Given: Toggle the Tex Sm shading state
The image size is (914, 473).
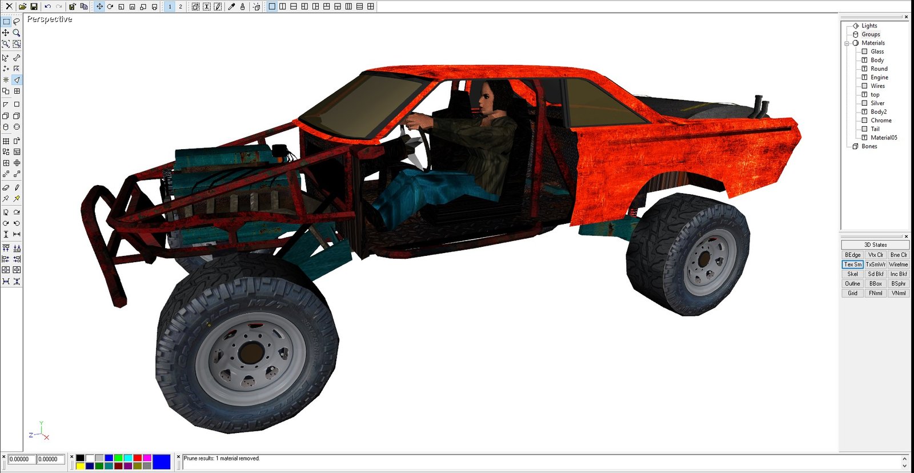Looking at the screenshot, I should (852, 264).
